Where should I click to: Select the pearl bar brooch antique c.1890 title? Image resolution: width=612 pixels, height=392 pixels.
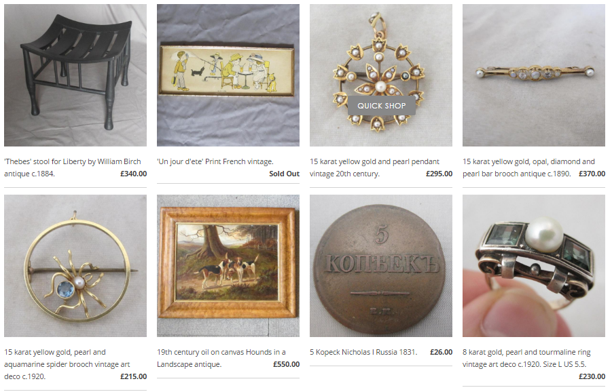coord(528,168)
